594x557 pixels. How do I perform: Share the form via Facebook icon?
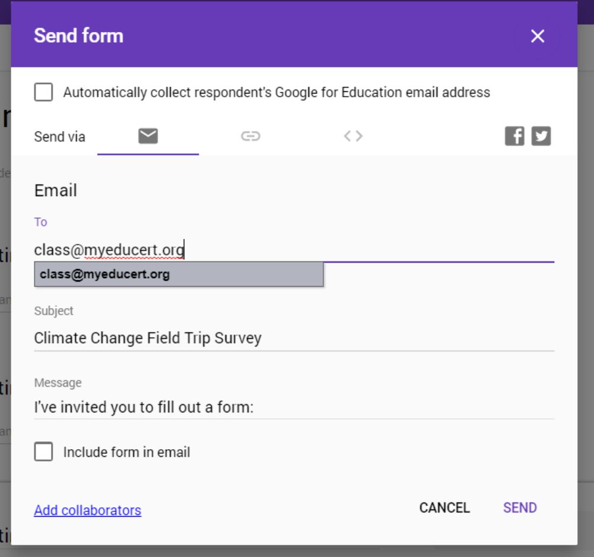click(515, 136)
